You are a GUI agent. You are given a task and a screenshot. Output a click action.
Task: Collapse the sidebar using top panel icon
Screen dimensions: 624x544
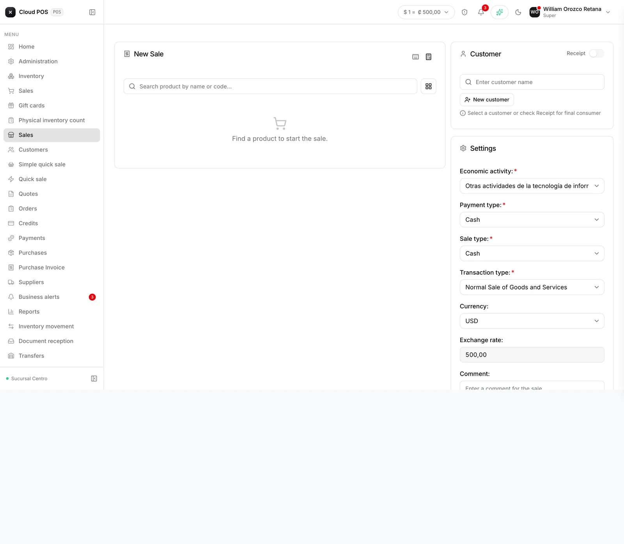[92, 12]
